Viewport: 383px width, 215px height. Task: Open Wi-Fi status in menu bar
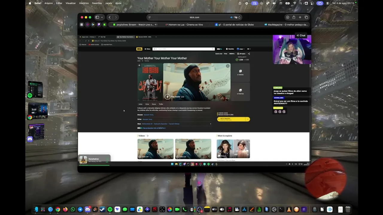click(294, 3)
